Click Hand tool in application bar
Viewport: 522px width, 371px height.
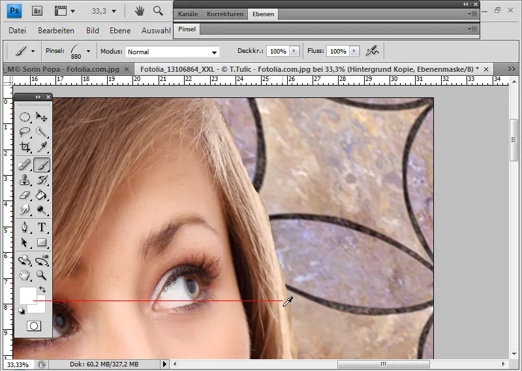click(x=140, y=11)
